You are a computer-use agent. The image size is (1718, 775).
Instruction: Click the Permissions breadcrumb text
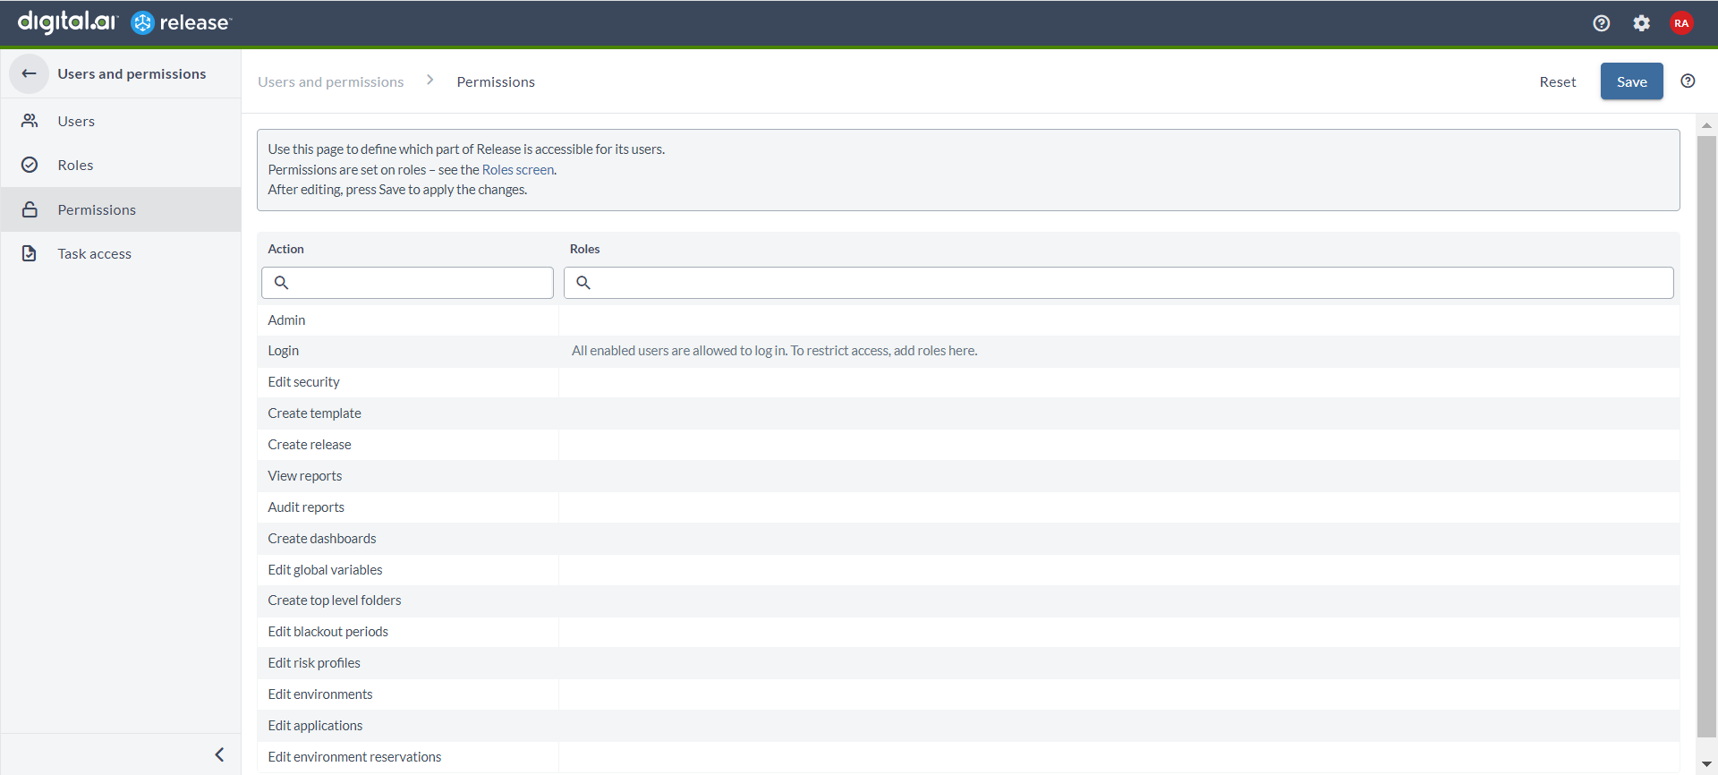(496, 81)
